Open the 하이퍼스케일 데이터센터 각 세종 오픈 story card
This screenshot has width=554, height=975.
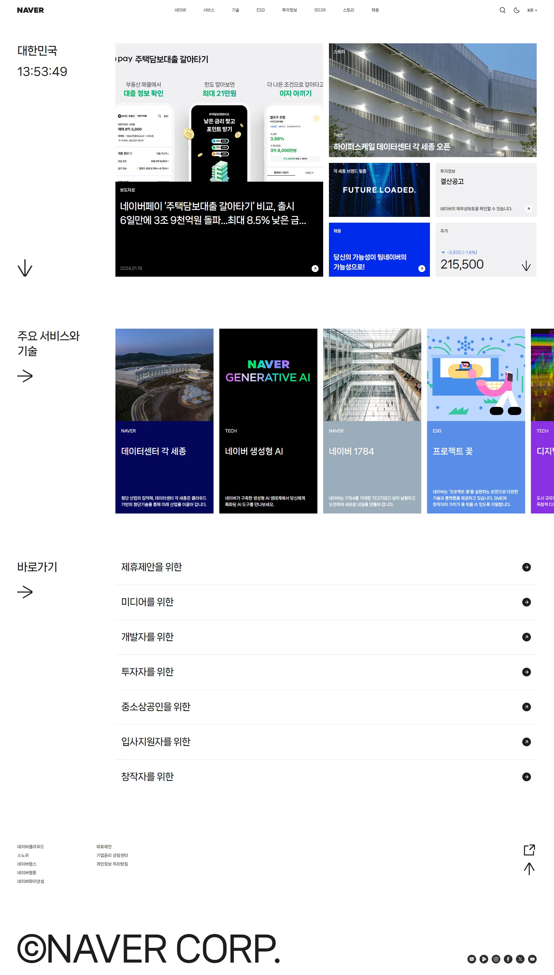[433, 100]
